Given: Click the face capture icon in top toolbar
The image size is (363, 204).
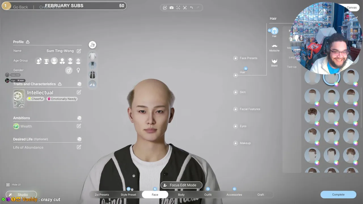Looking at the screenshot, I should click(178, 8).
